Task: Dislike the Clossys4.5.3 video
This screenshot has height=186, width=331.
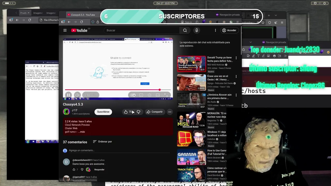Action: 138,112
